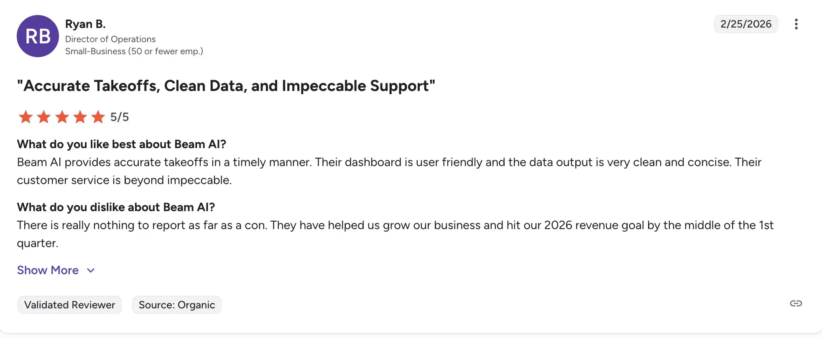Copy the review permalink via link icon
The width and height of the screenshot is (822, 338).
coord(796,303)
